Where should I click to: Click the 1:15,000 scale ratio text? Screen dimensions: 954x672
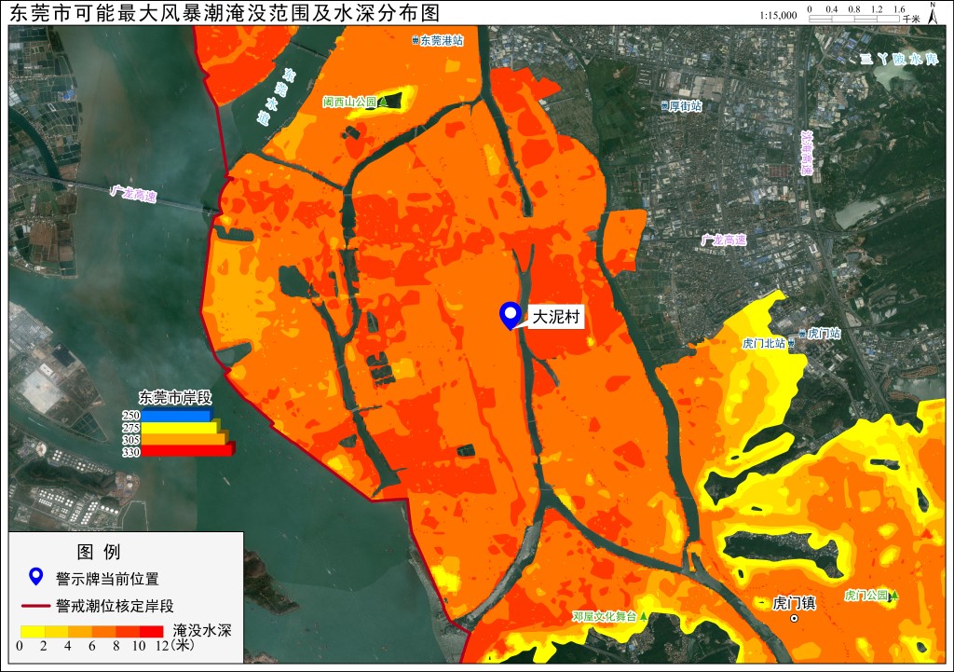coord(778,16)
